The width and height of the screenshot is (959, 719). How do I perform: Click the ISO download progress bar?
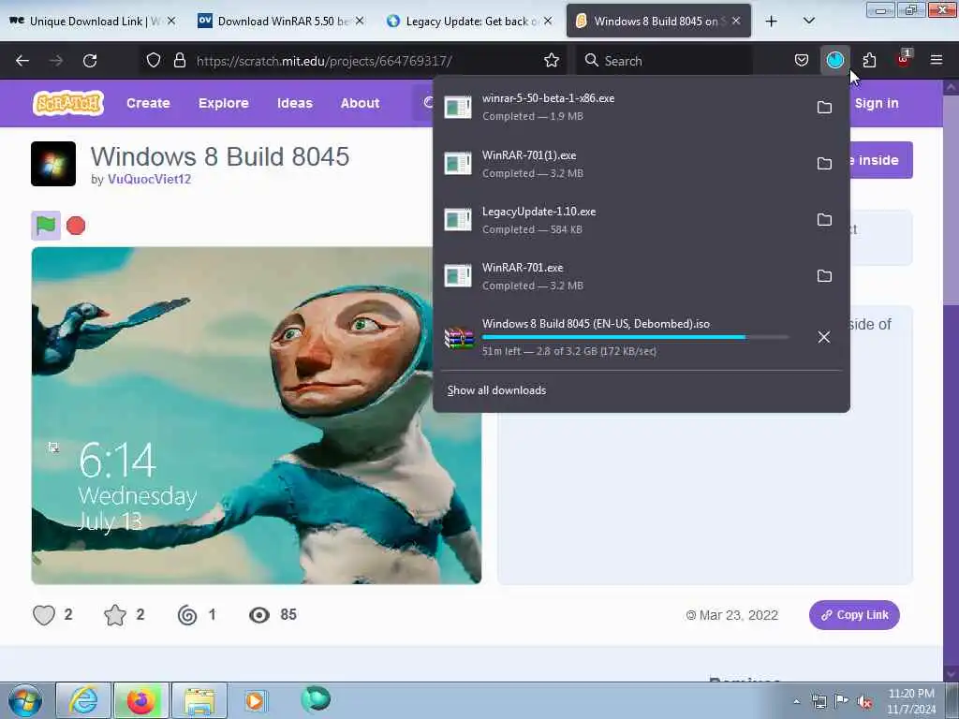tap(635, 337)
